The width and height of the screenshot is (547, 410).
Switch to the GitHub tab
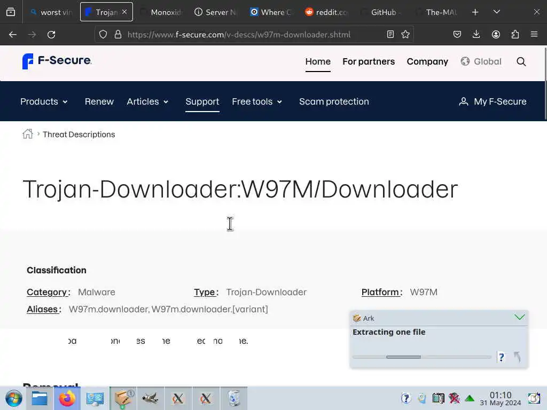click(381, 12)
